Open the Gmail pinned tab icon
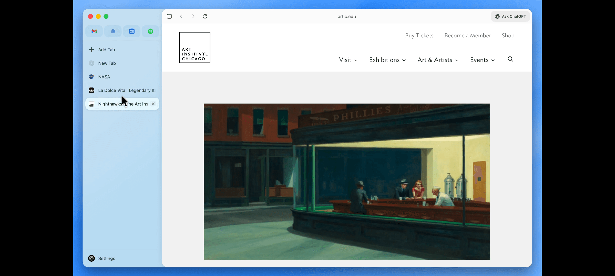 94,31
